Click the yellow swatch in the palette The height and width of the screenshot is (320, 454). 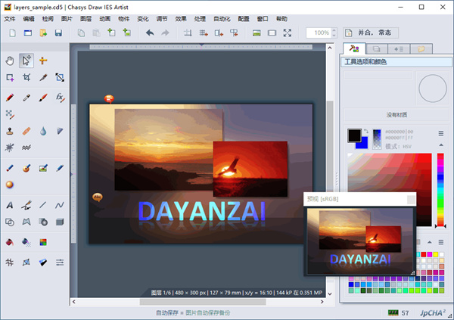point(436,254)
